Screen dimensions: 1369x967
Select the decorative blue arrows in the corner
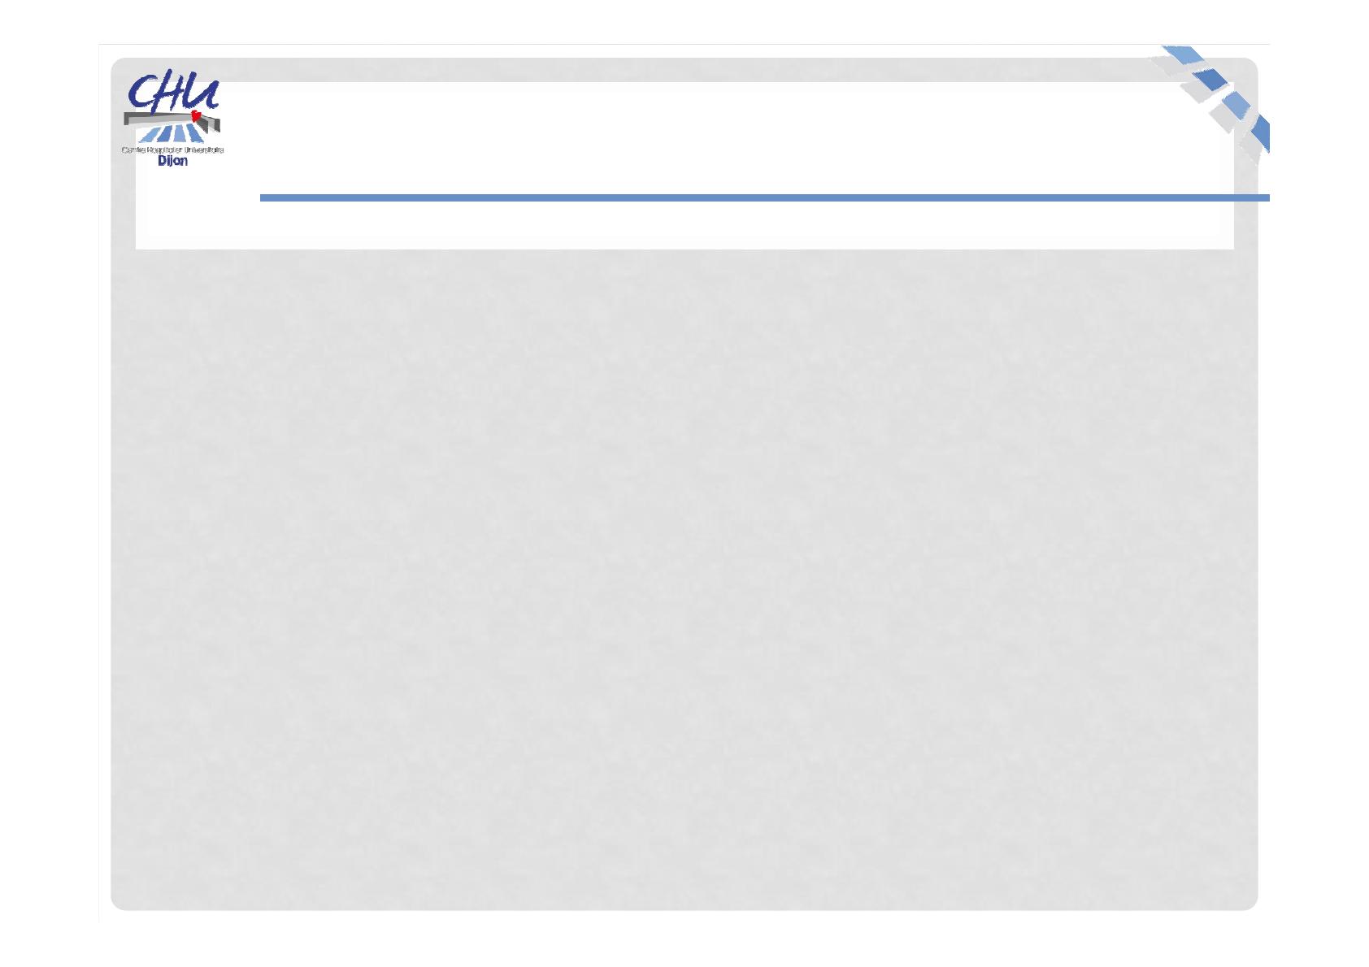1210,103
